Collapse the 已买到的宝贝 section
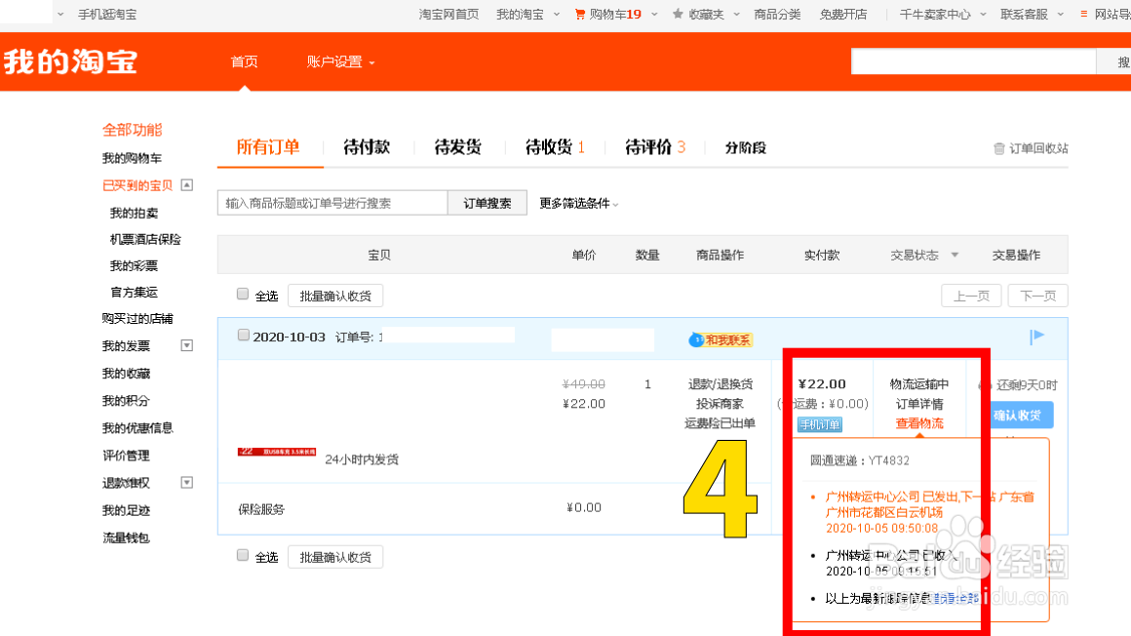The image size is (1131, 636). 187,185
